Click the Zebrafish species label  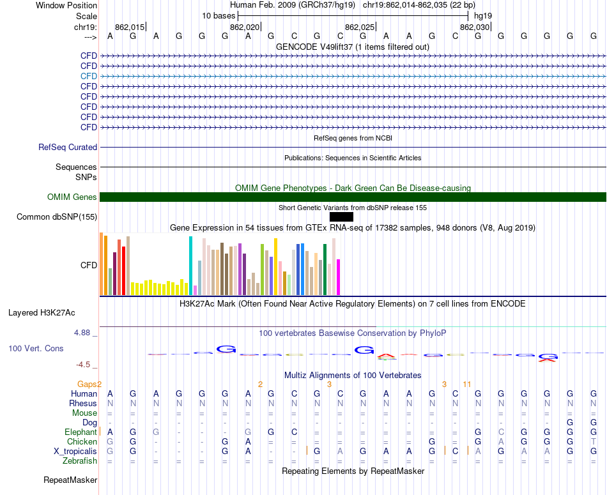pos(79,461)
